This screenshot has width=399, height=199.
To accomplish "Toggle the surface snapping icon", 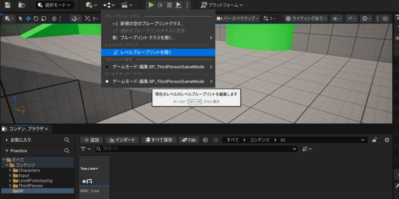I will point(75,18).
